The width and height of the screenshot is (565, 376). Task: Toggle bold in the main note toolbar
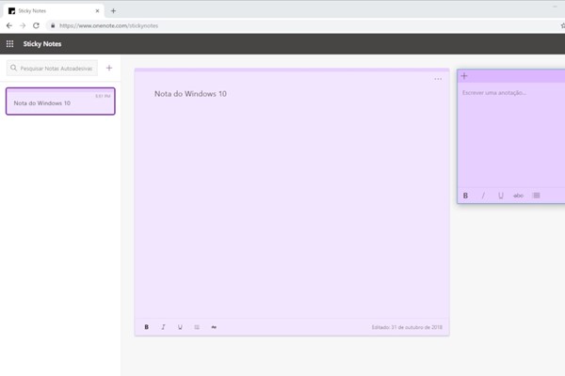[146, 327]
